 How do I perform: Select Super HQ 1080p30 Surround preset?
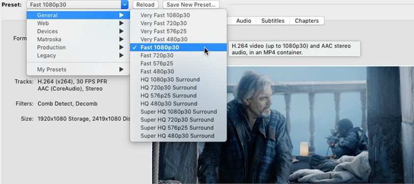tap(178, 112)
